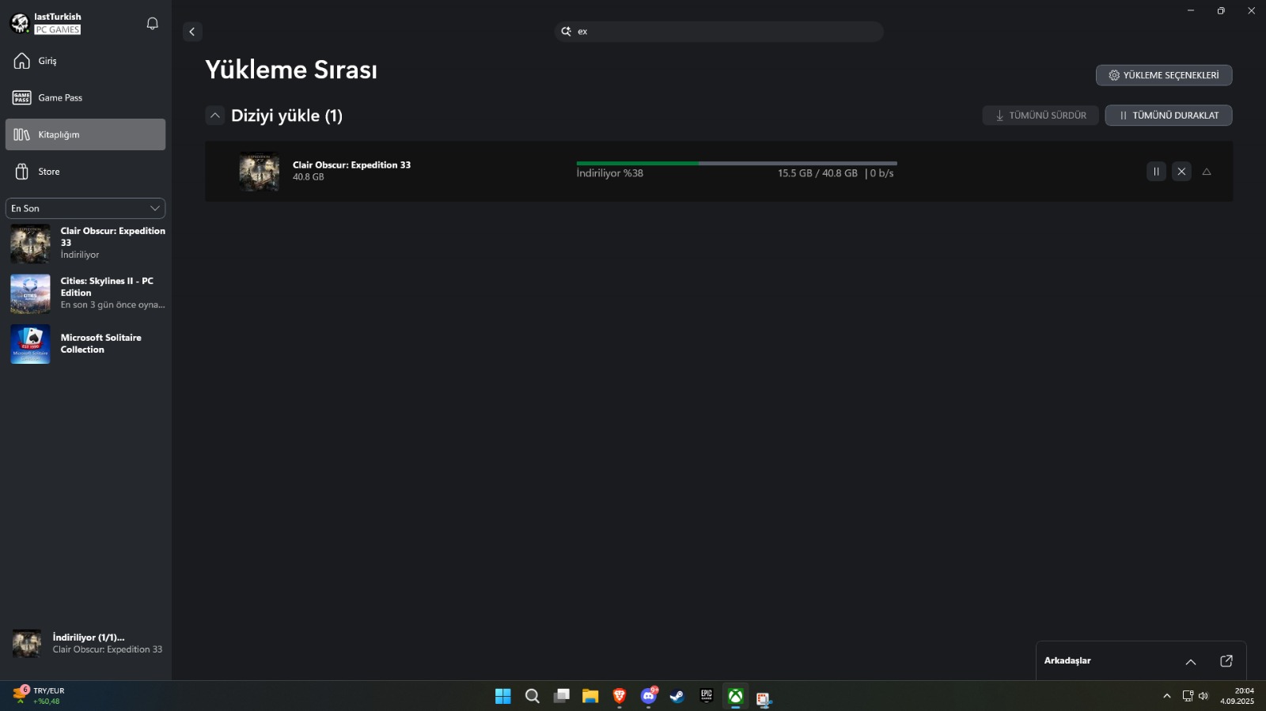Show hidden system tray icons
The image size is (1266, 711).
1166,696
